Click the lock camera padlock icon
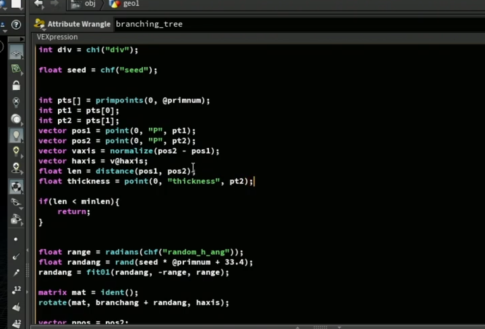The height and width of the screenshot is (329, 485). tap(16, 86)
